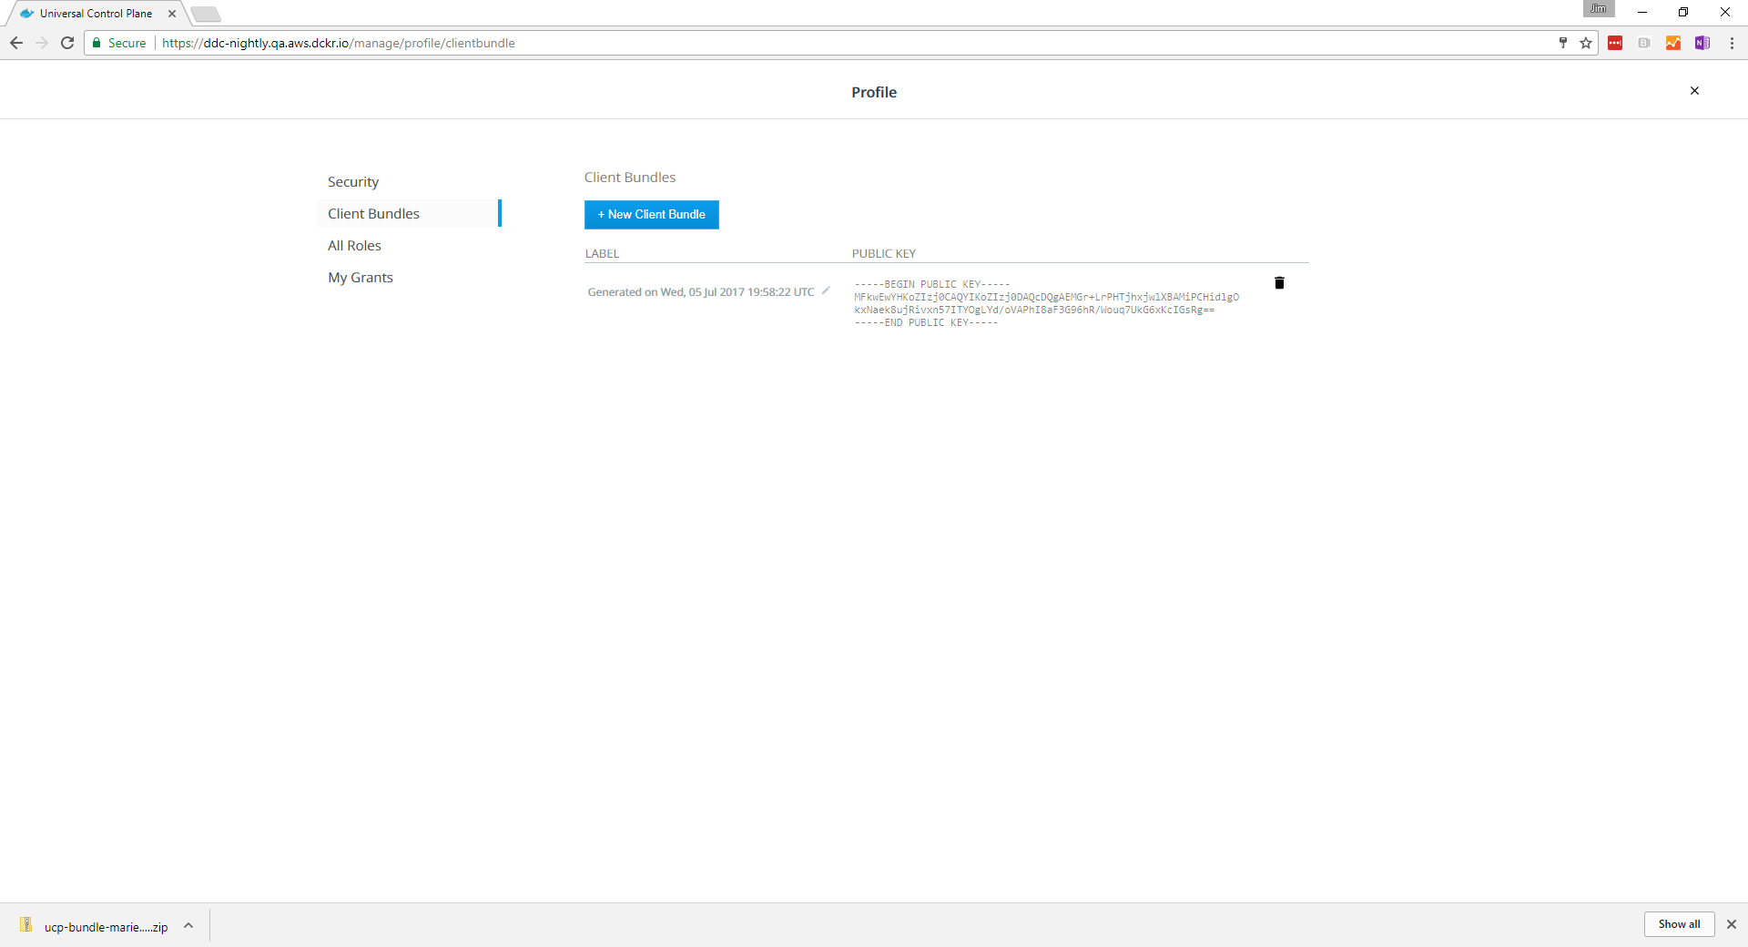Edit the bundle label with pencil icon
This screenshot has width=1748, height=947.
point(826,291)
